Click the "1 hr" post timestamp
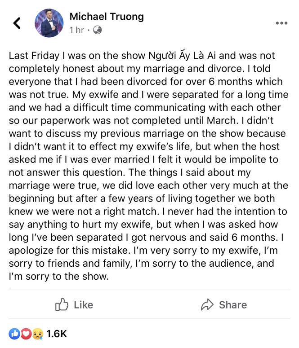This screenshot has width=299, height=348. pos(77,30)
